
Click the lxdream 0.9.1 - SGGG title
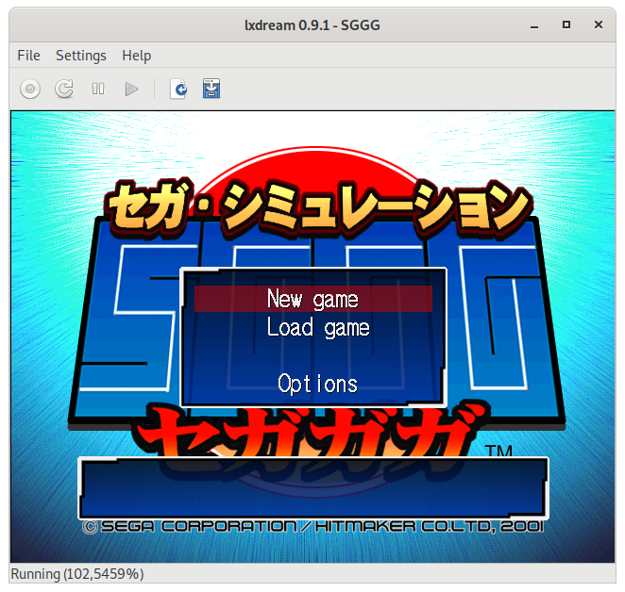click(x=312, y=25)
